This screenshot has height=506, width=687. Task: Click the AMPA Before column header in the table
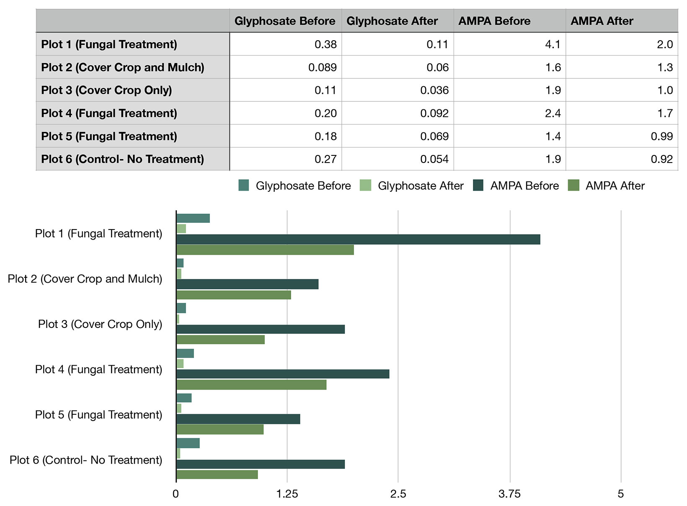[509, 21]
